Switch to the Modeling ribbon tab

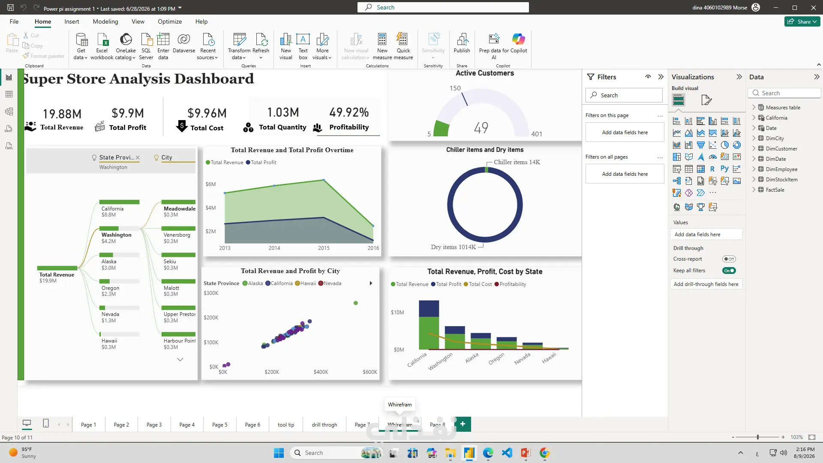coord(105,21)
